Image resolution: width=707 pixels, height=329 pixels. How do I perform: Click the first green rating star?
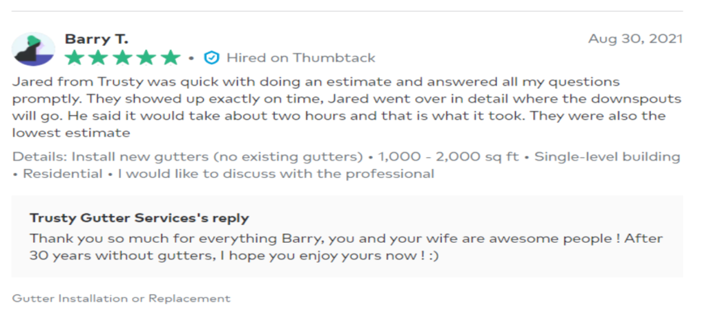click(74, 58)
